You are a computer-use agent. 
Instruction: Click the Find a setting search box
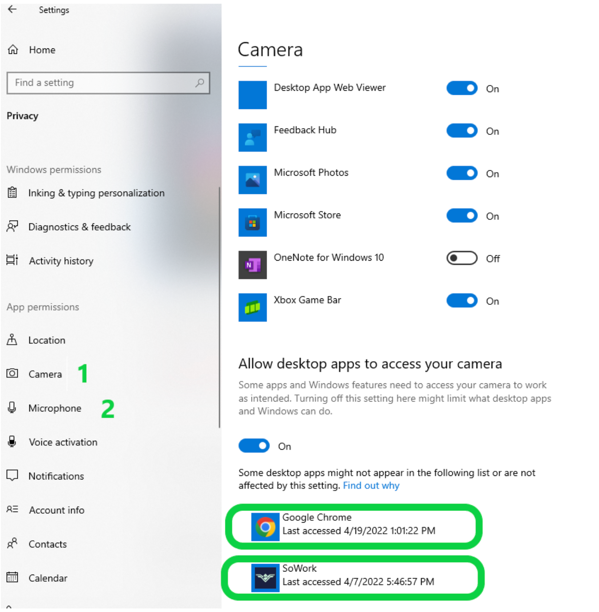tap(108, 83)
